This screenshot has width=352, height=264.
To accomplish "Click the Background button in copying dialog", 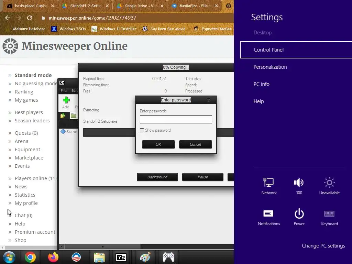I will click(x=157, y=177).
